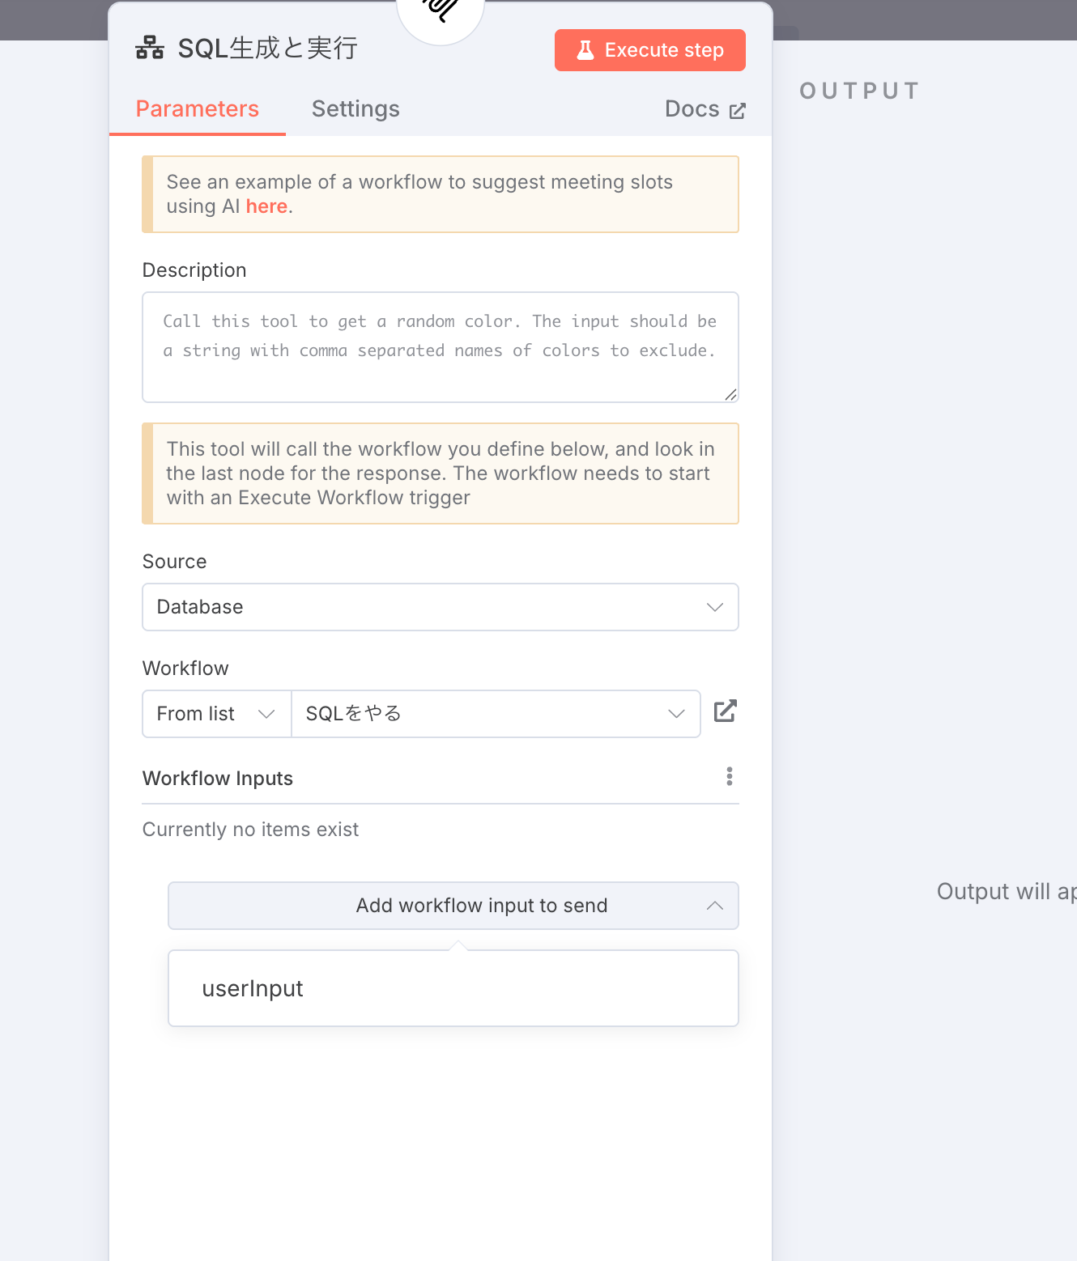Switch to the Parameters tab
The width and height of the screenshot is (1077, 1261).
[x=198, y=109]
